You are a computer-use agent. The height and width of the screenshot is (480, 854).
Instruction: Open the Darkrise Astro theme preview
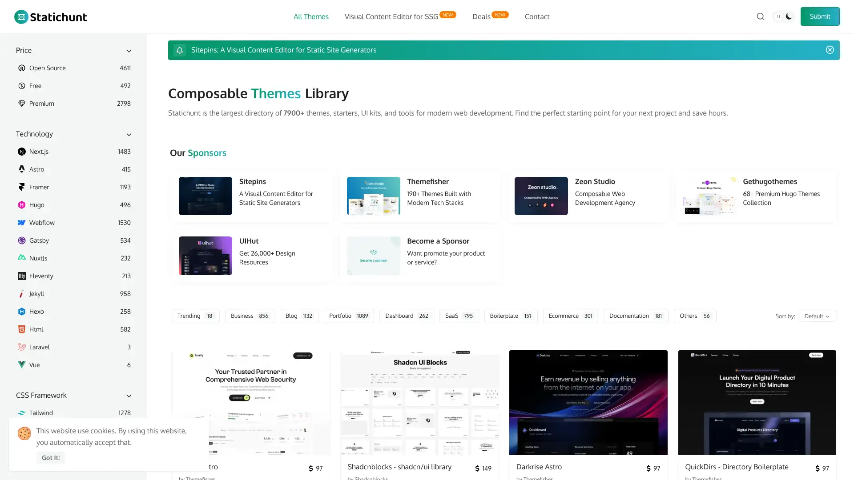588,403
